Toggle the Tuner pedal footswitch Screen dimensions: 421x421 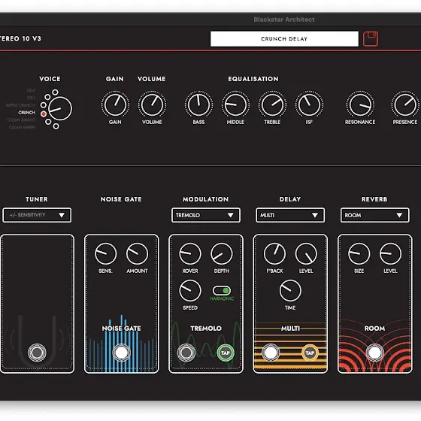coord(37,353)
